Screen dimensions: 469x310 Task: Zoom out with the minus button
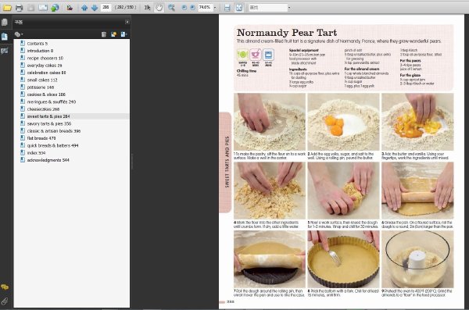(x=184, y=8)
